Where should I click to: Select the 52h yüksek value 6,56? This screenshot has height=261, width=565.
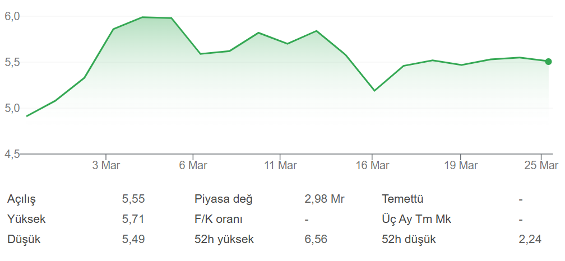click(316, 240)
